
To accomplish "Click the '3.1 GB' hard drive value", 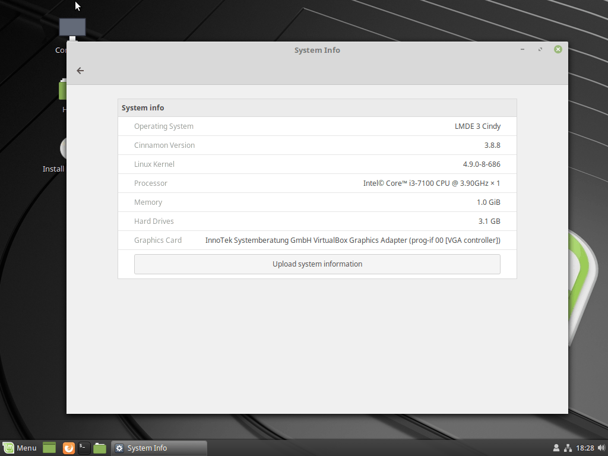I will pyautogui.click(x=489, y=221).
